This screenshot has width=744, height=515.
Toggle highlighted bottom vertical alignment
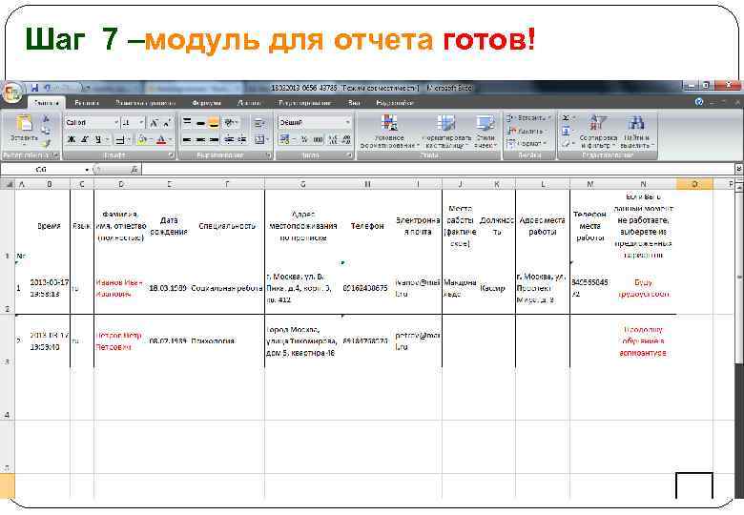pyautogui.click(x=214, y=123)
